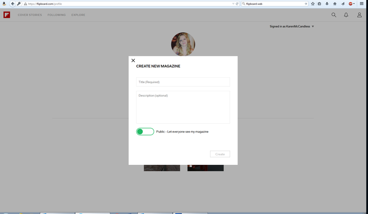Click the Amazon toolbar icon
Viewport: 368px width, 214px height.
[4, 4]
